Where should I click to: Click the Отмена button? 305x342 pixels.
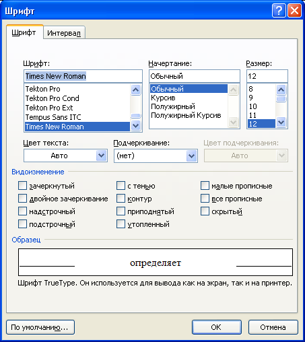(273, 327)
